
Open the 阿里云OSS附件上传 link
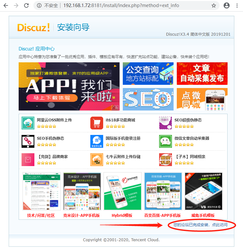click(54, 120)
